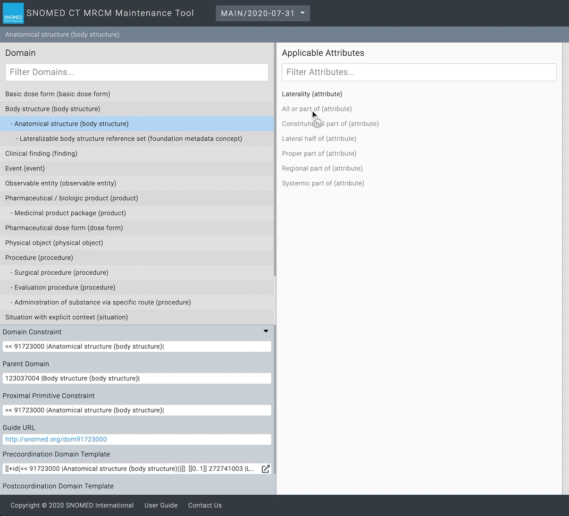
Task: Click the Anatomical structure breadcrumb text
Action: [62, 35]
